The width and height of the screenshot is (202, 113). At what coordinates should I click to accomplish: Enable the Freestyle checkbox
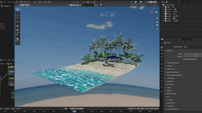167,106
